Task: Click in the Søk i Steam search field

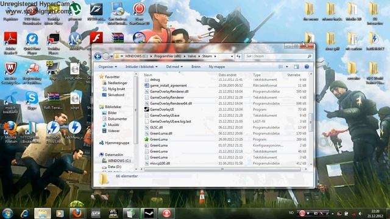Action: point(278,57)
